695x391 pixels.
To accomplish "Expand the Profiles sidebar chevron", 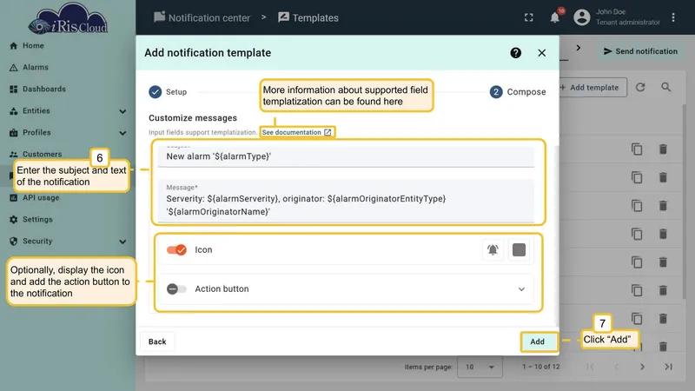I will click(x=122, y=133).
